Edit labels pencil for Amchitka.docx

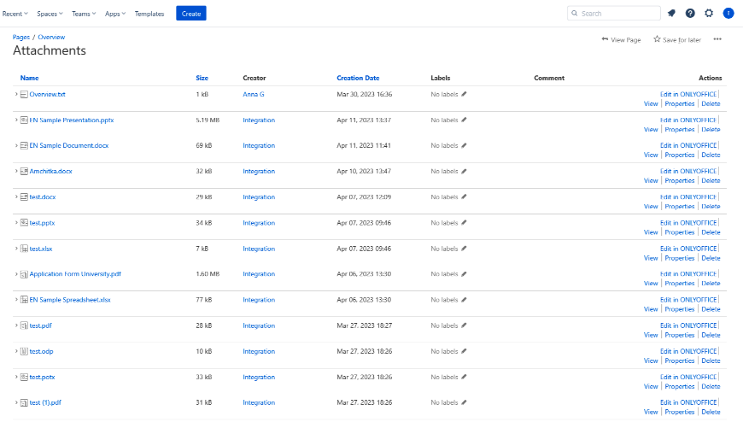(x=465, y=171)
